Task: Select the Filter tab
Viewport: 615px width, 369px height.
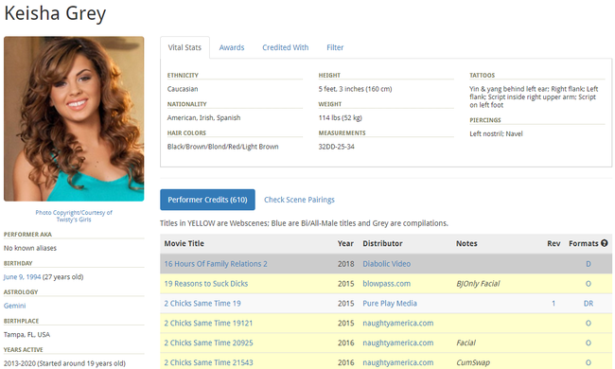Action: [335, 47]
